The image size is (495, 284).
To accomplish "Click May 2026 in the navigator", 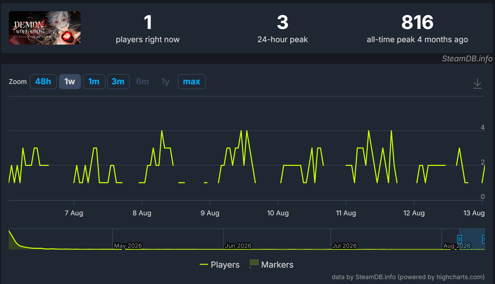I will click(x=128, y=246).
